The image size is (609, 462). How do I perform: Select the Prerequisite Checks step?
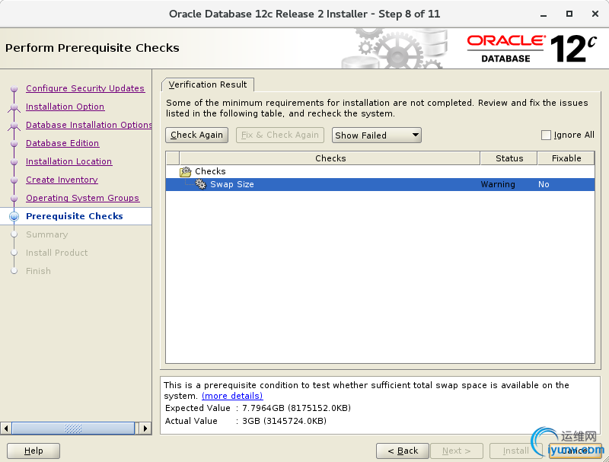click(x=74, y=216)
